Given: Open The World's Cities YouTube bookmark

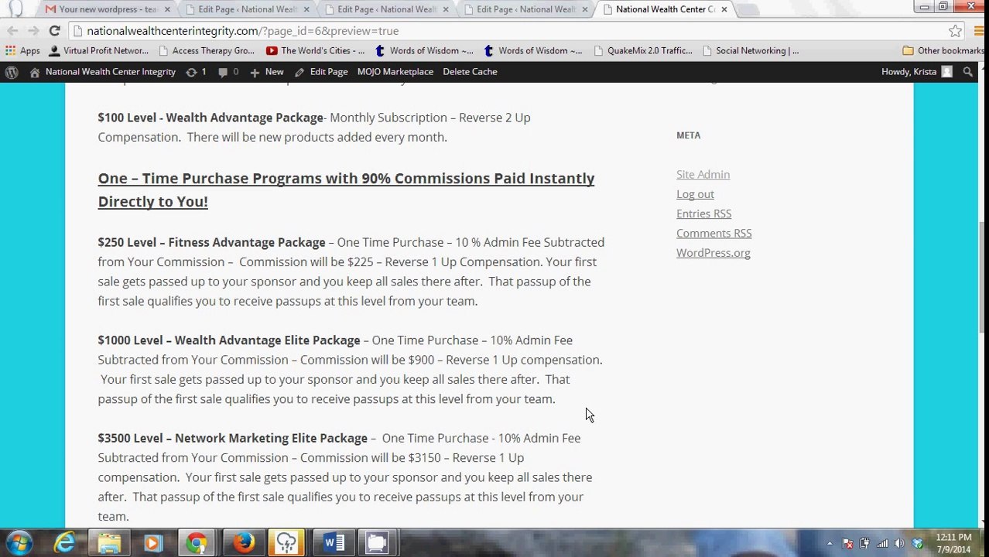Looking at the screenshot, I should click(x=315, y=51).
